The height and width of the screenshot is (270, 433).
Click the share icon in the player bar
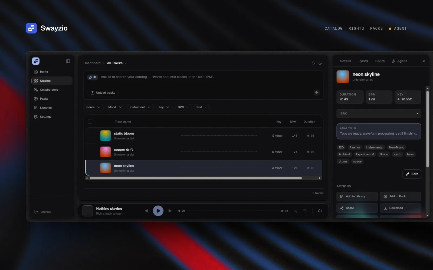tap(296, 211)
